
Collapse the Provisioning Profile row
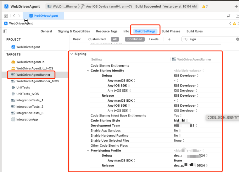88,151
